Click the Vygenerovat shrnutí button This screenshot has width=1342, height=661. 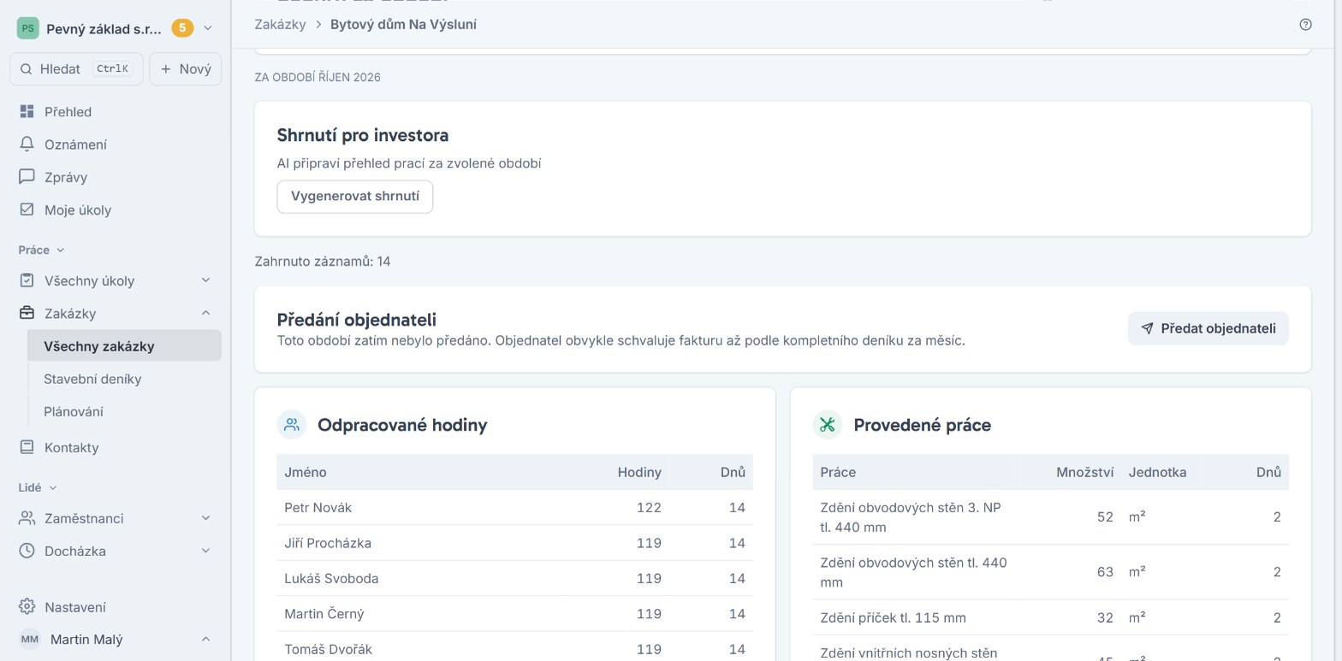click(355, 197)
